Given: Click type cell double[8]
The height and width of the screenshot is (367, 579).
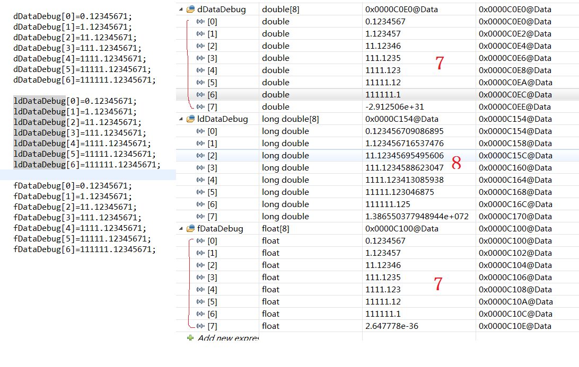Looking at the screenshot, I should pyautogui.click(x=280, y=9).
